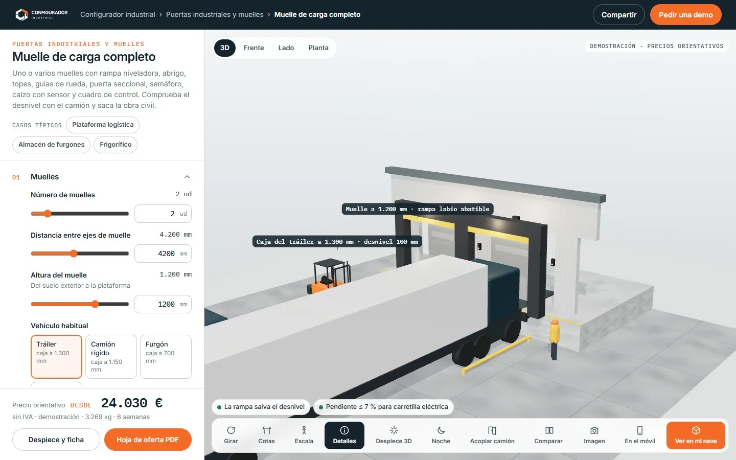Image resolution: width=736 pixels, height=460 pixels.
Task: Toggle the active Detalles info button
Action: 344,435
